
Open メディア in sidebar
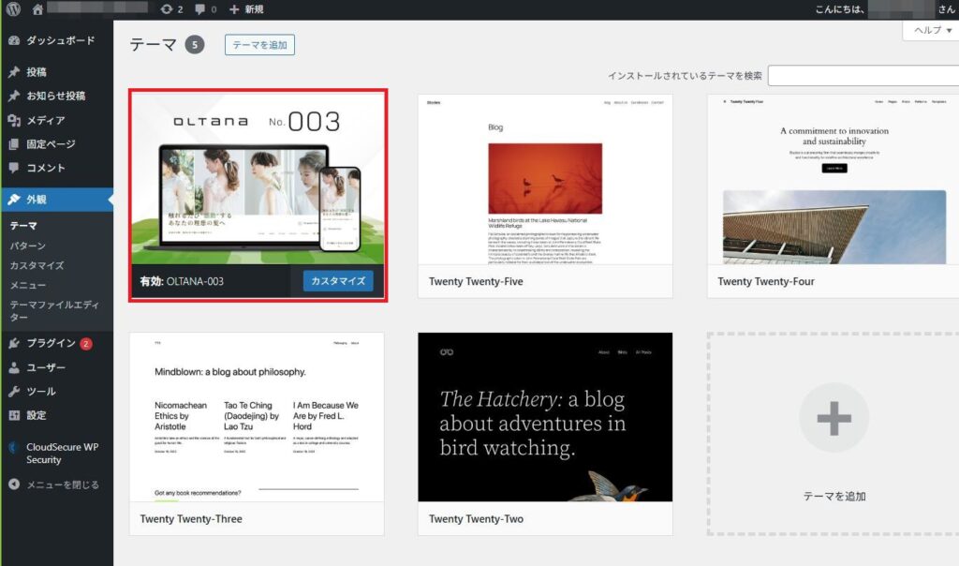point(57,120)
